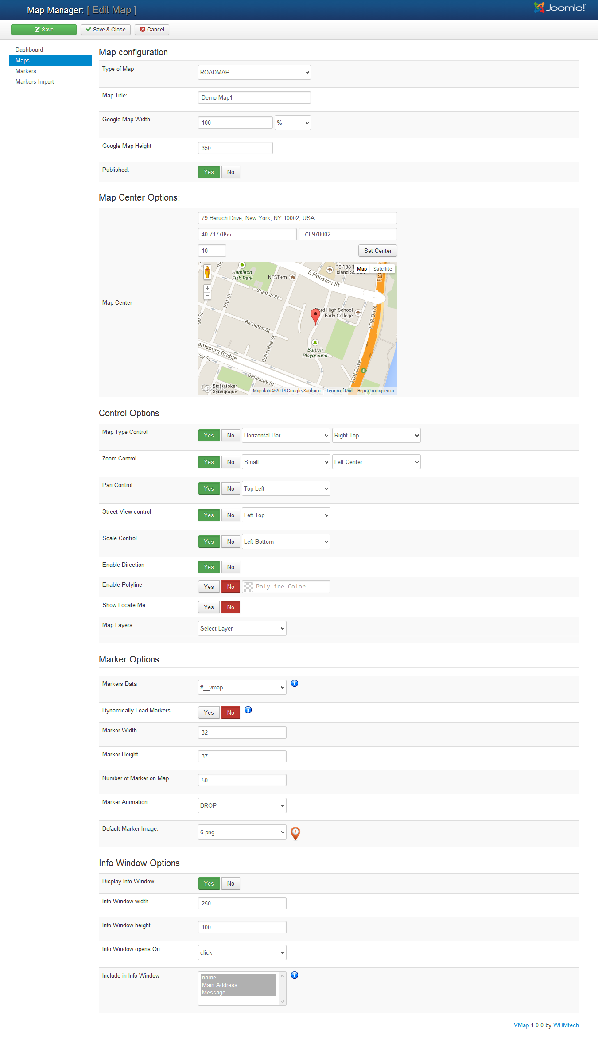The height and width of the screenshot is (1037, 598).
Task: Turn on Show Locate Me with Yes
Action: [x=209, y=607]
